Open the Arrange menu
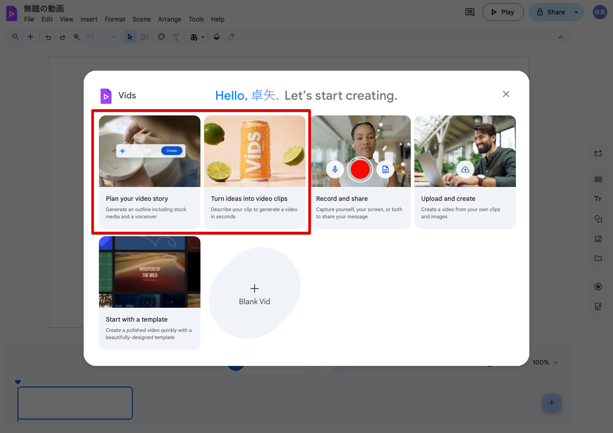The width and height of the screenshot is (613, 433). 170,19
